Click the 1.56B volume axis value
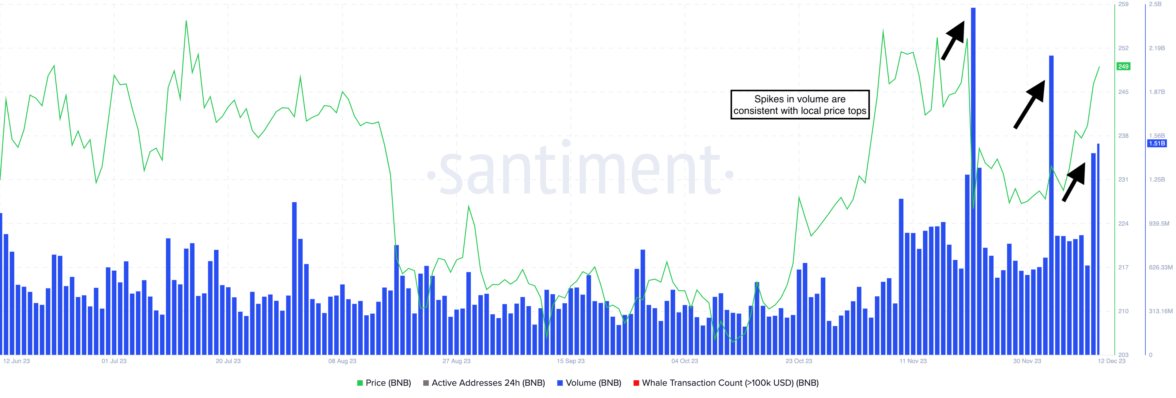The image size is (1176, 398). pyautogui.click(x=1157, y=136)
